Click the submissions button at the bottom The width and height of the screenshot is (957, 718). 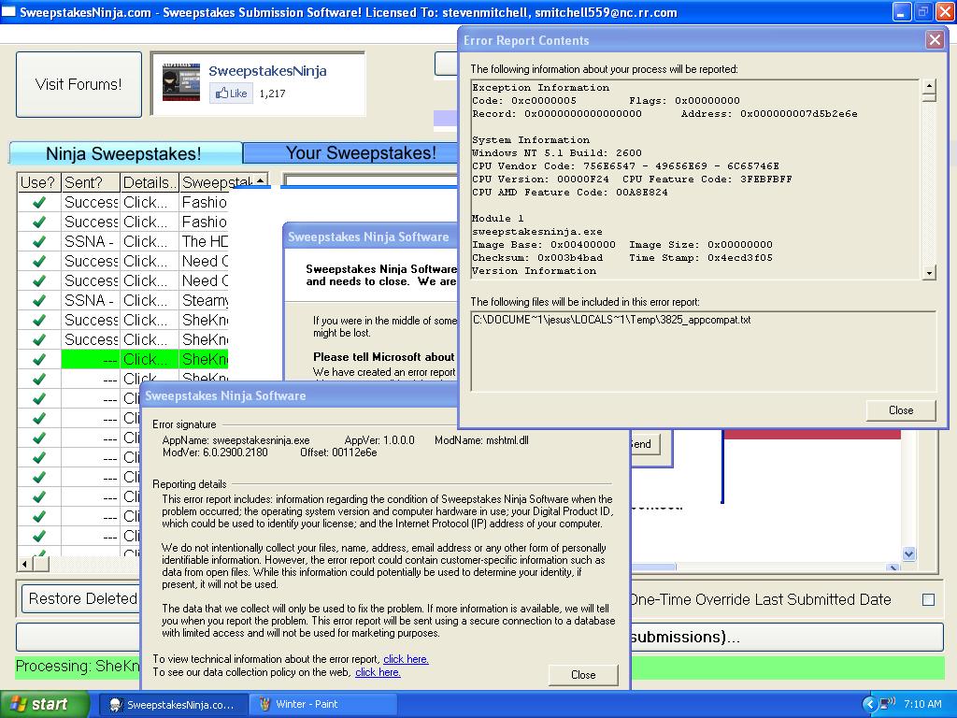pyautogui.click(x=787, y=637)
